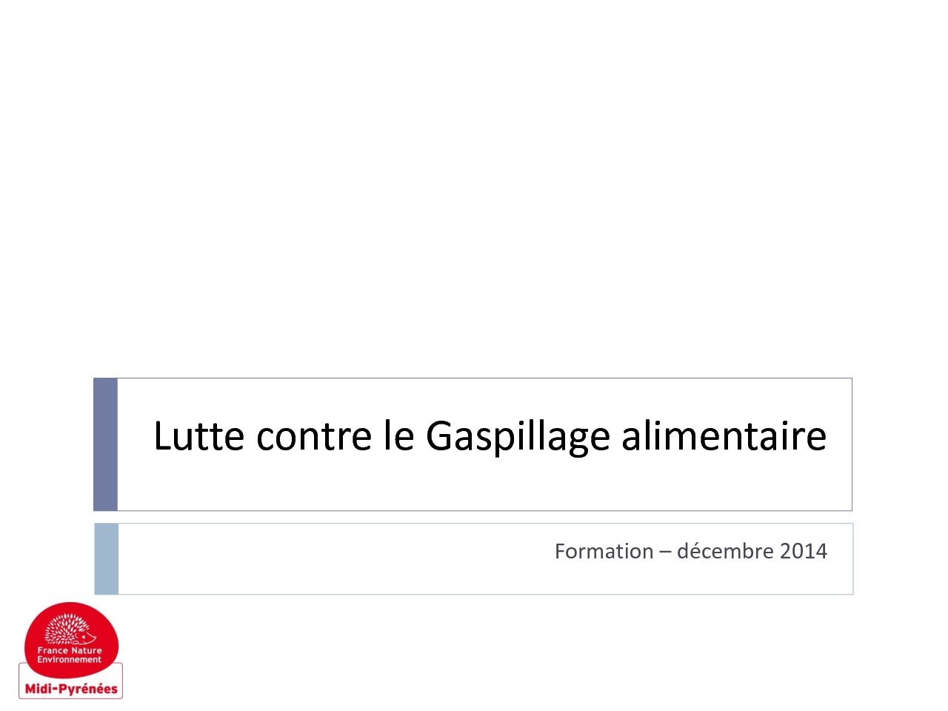Click the word Gaspillage in the title
This screenshot has height=711, width=948.
click(517, 436)
